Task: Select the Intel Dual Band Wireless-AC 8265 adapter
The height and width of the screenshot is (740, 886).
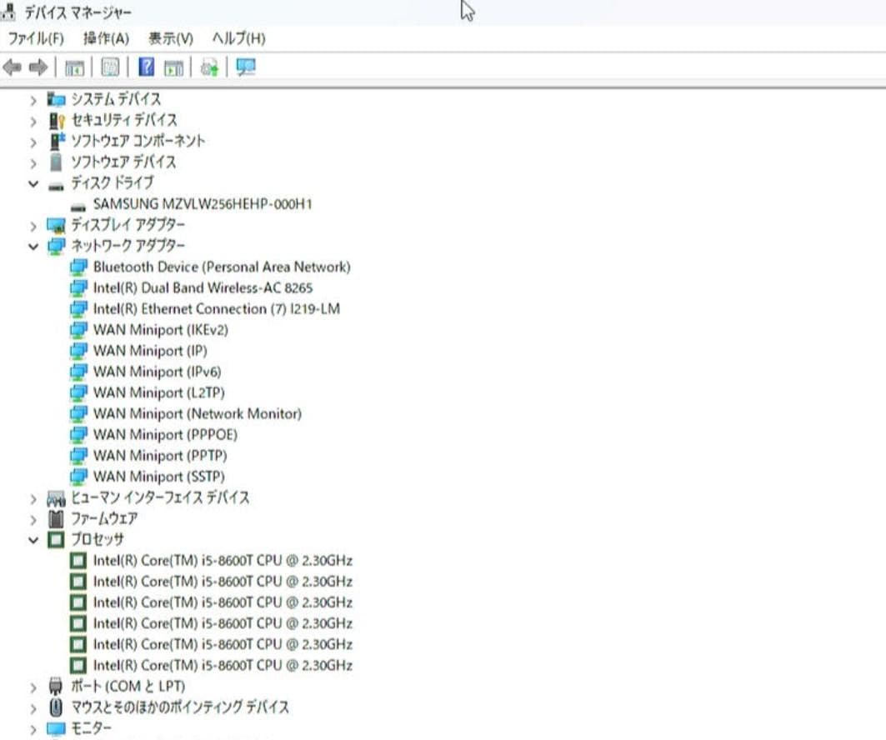Action: point(210,287)
